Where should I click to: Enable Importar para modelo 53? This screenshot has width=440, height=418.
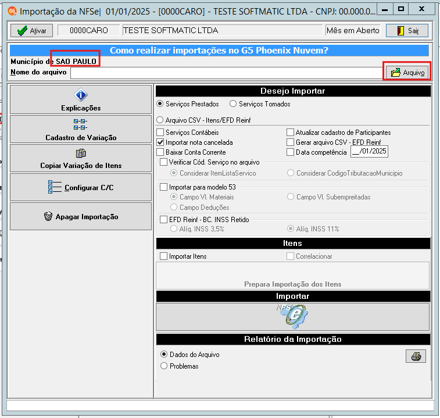coord(198,187)
